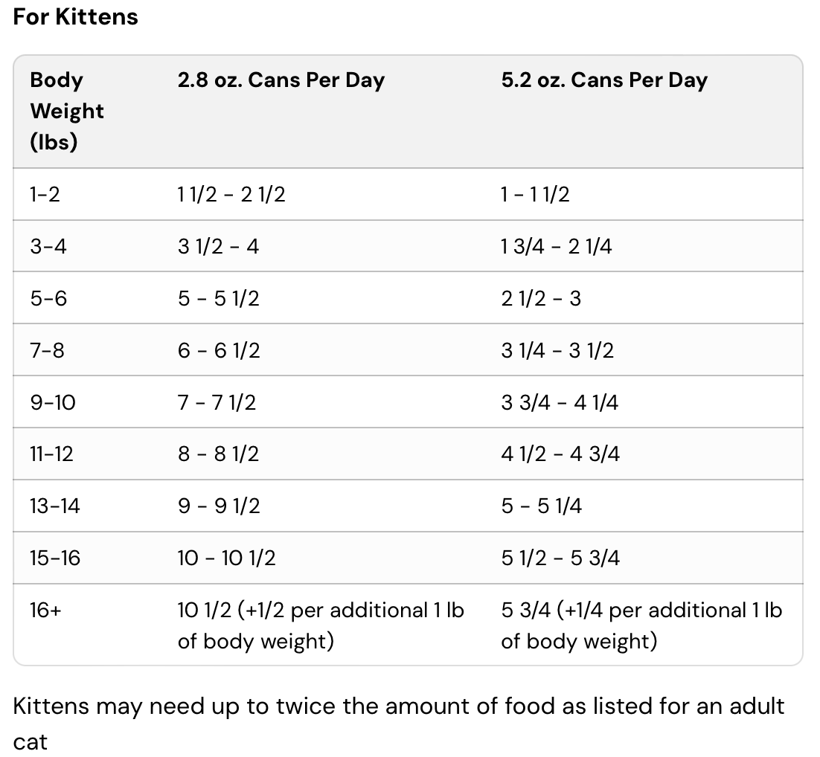Click the "Kittens may need up to twice" note
820x757 pixels.
coord(398,723)
